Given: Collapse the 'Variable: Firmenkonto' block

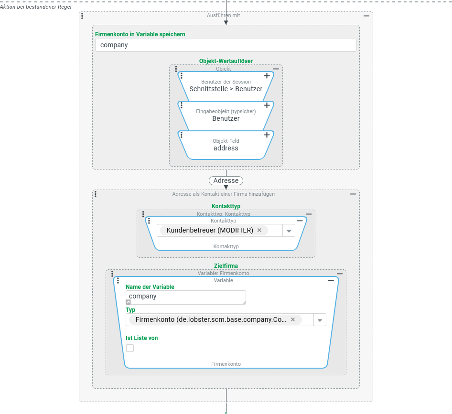Looking at the screenshot, I should tap(340, 274).
